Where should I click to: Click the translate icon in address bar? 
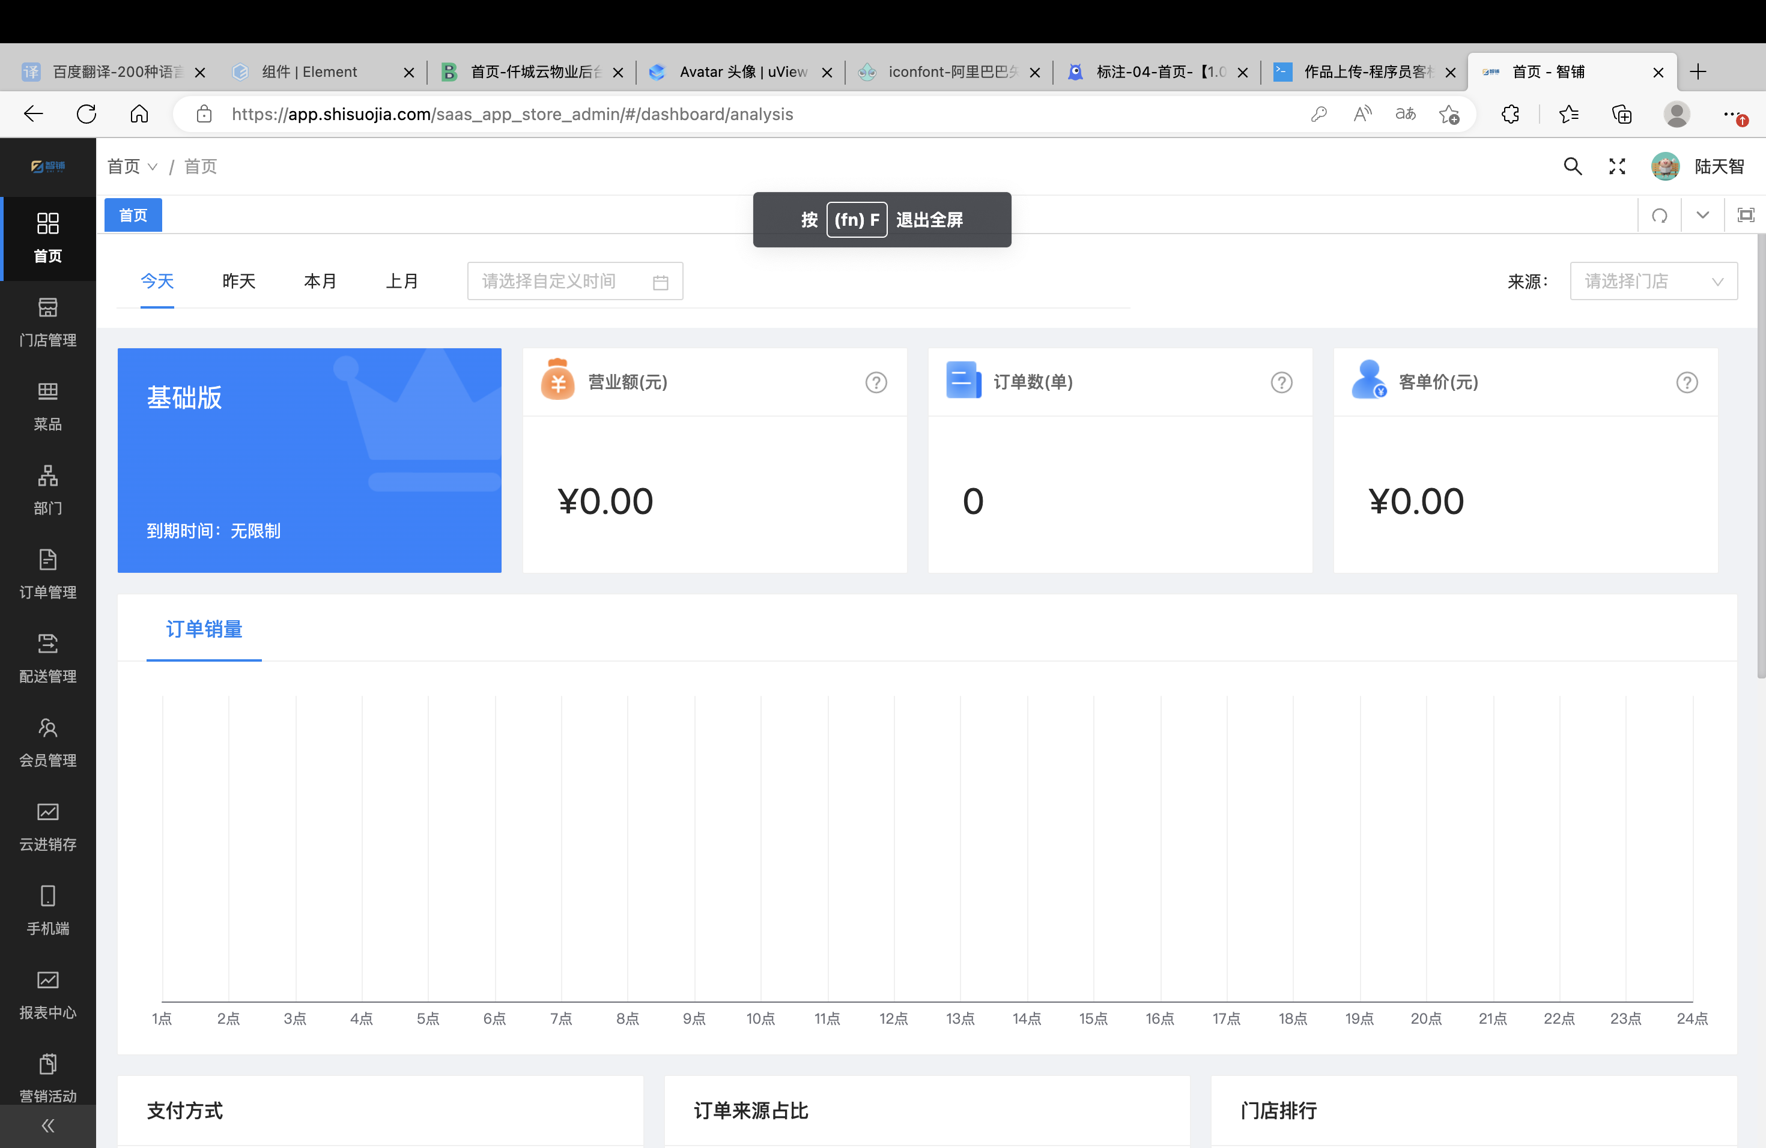1406,113
